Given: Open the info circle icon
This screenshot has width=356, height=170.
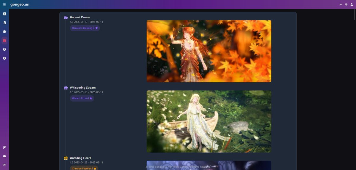Looking at the screenshot, I should pos(4,58).
